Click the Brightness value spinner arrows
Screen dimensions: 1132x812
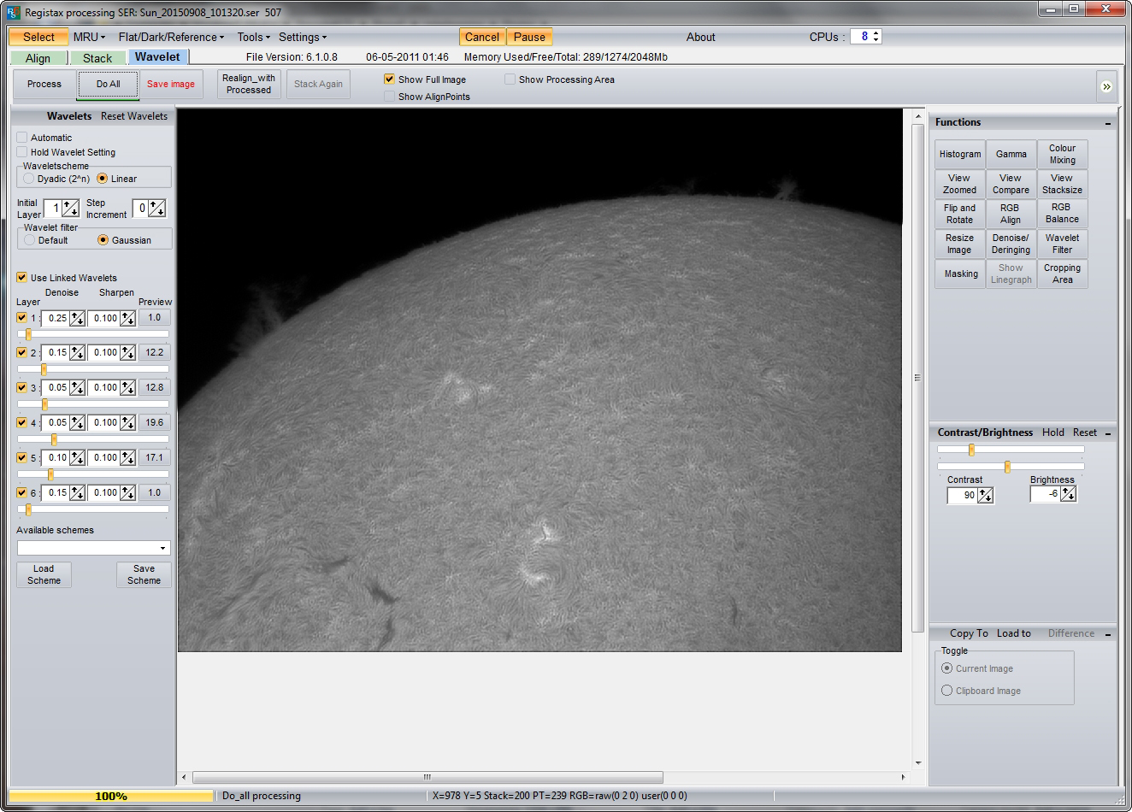coord(1069,494)
